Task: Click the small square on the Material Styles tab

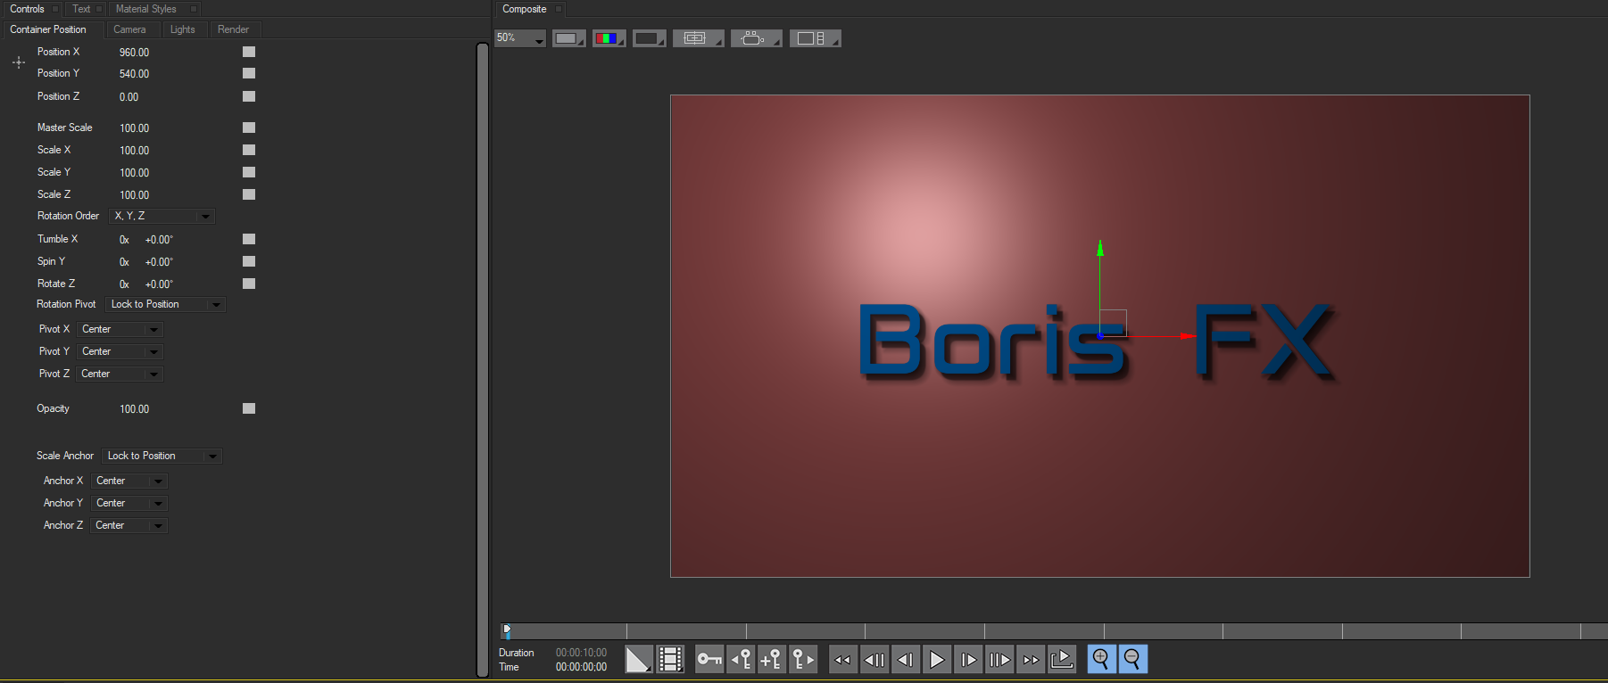Action: tap(193, 9)
